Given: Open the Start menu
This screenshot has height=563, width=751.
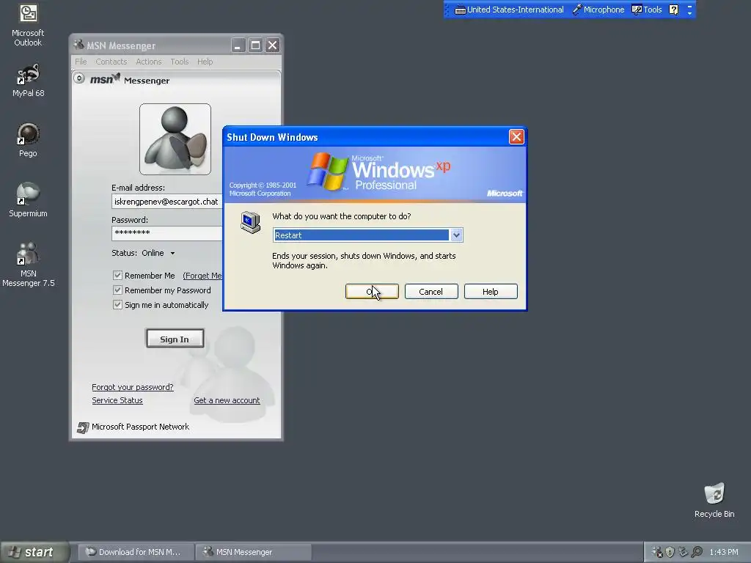Looking at the screenshot, I should (34, 552).
